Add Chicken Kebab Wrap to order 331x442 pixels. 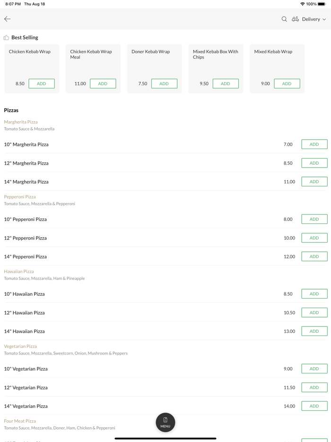tap(42, 84)
